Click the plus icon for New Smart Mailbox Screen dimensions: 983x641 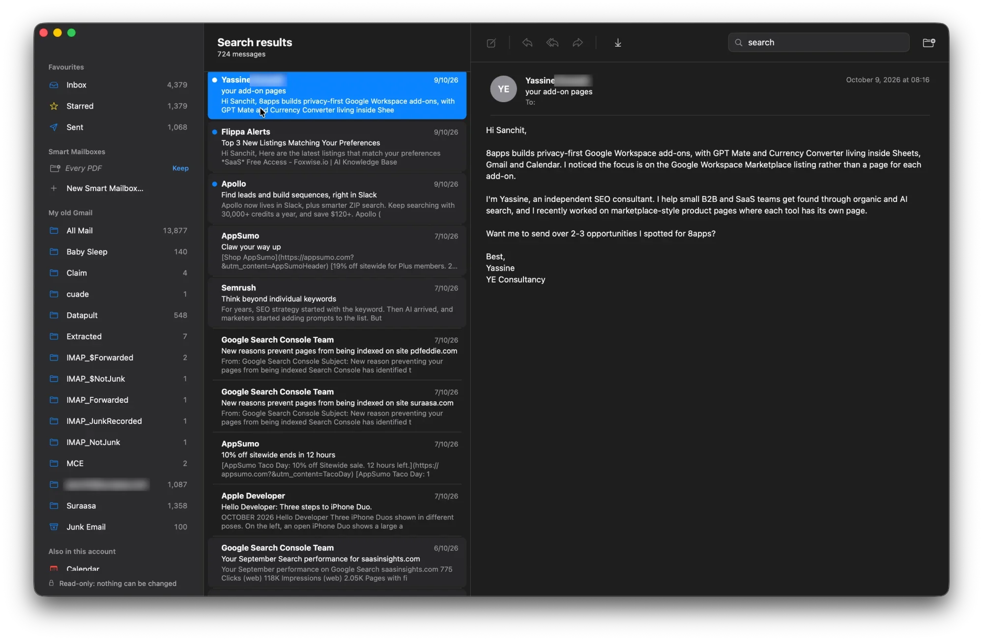(54, 188)
